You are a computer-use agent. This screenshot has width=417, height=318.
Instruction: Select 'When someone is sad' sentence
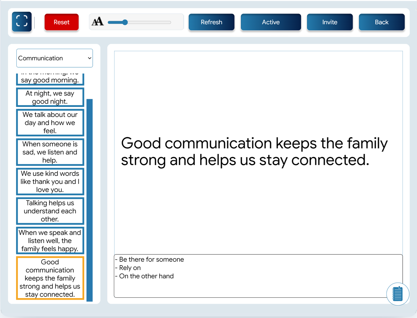[x=50, y=152]
